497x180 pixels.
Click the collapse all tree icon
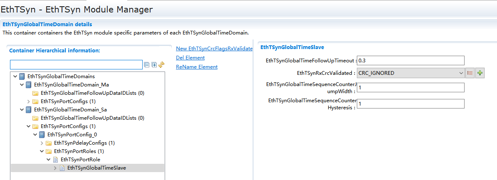(x=146, y=64)
